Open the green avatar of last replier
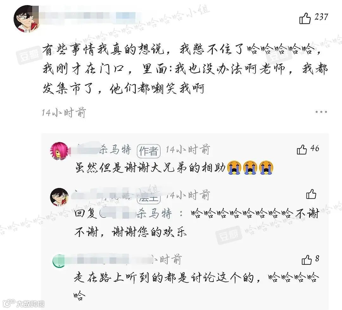 [59, 261]
